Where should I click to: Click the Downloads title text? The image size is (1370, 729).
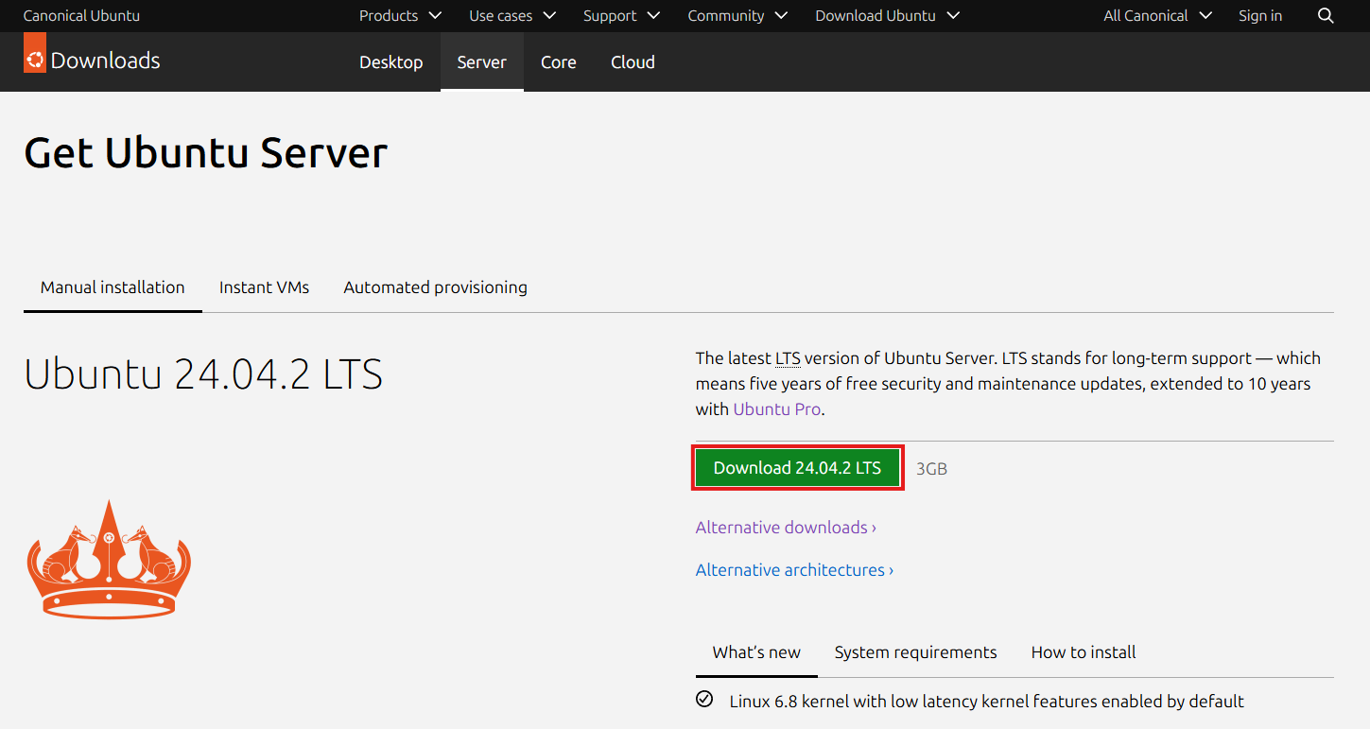coord(106,61)
